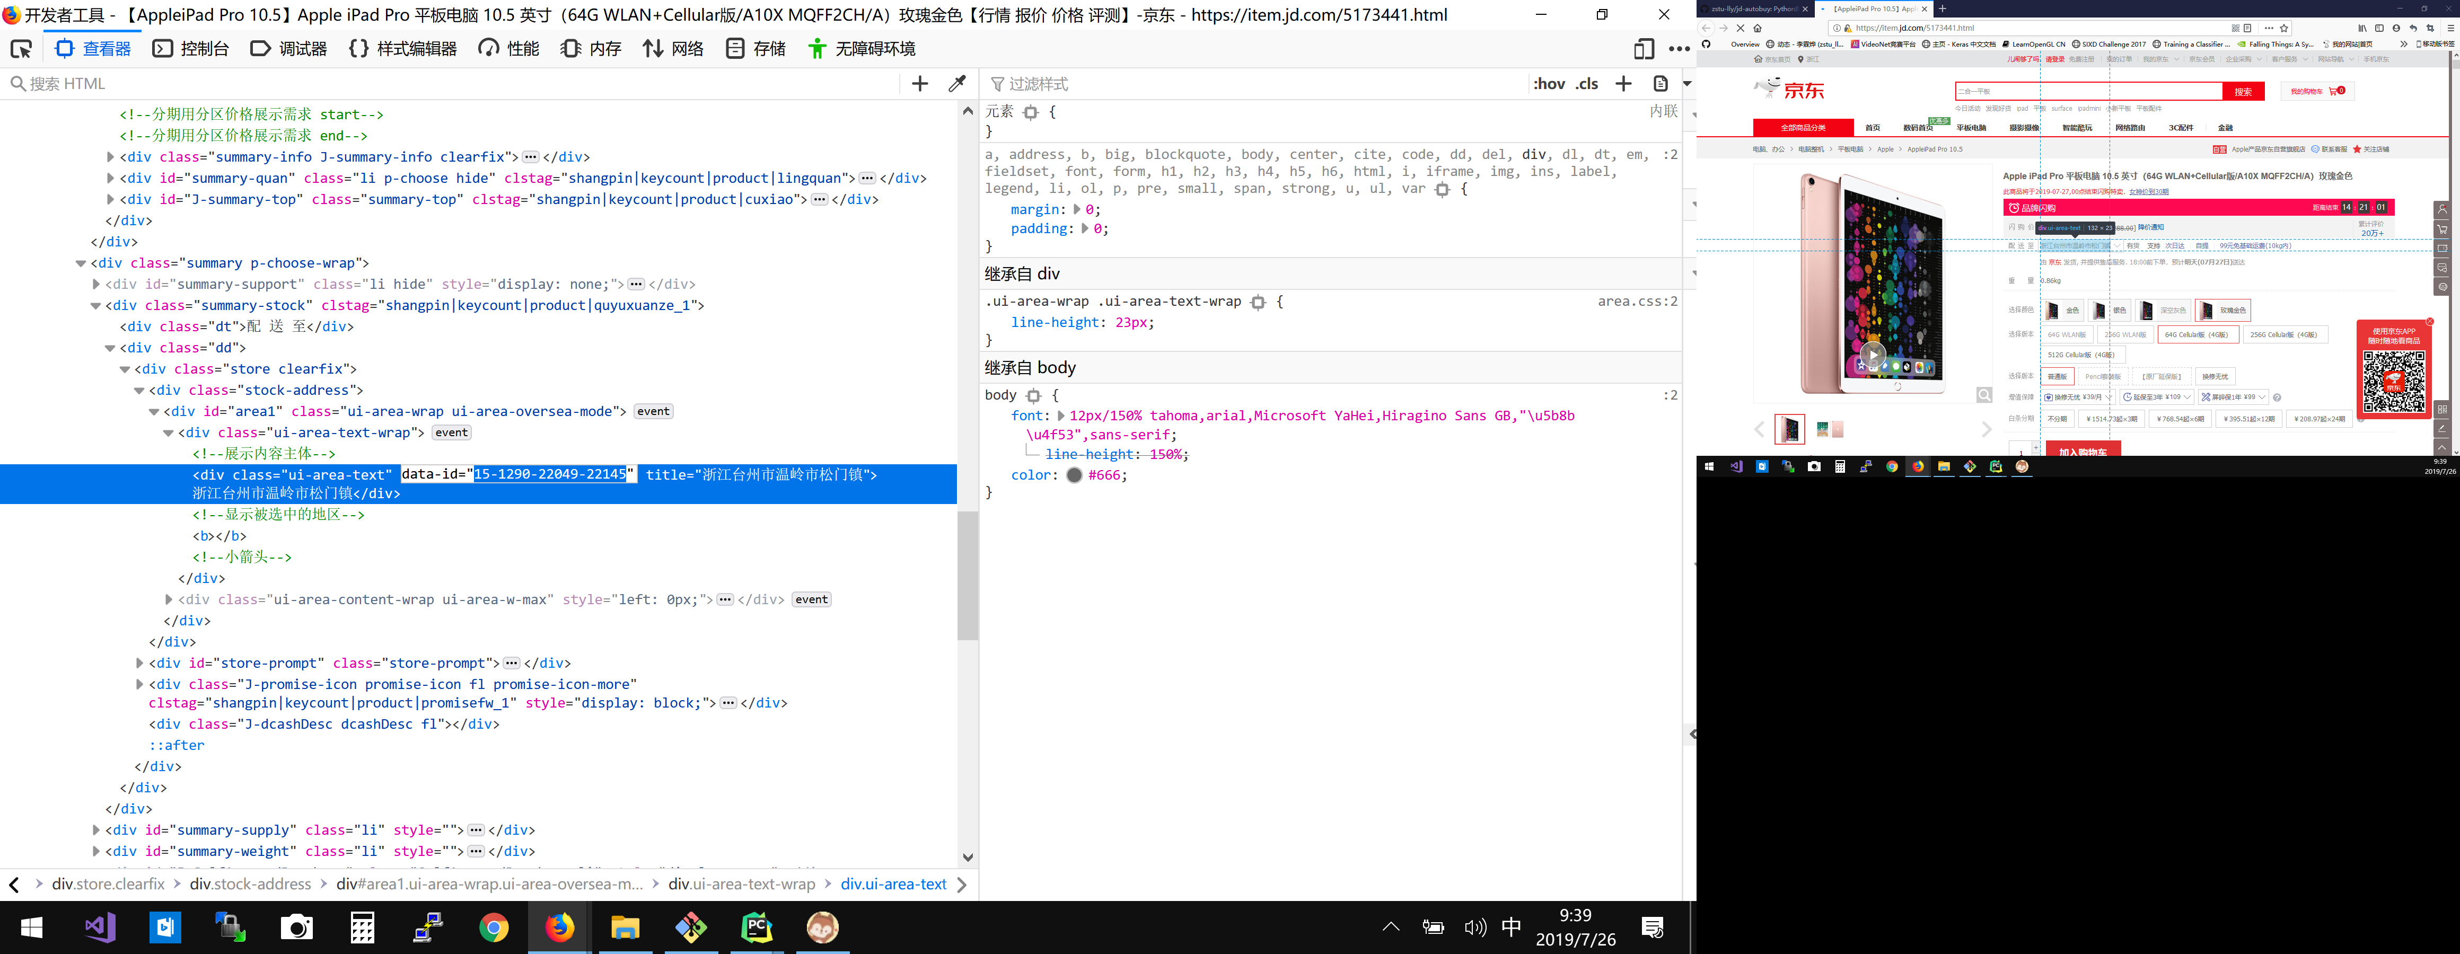
Task: Open the 内存 memory tab
Action: click(x=591, y=49)
